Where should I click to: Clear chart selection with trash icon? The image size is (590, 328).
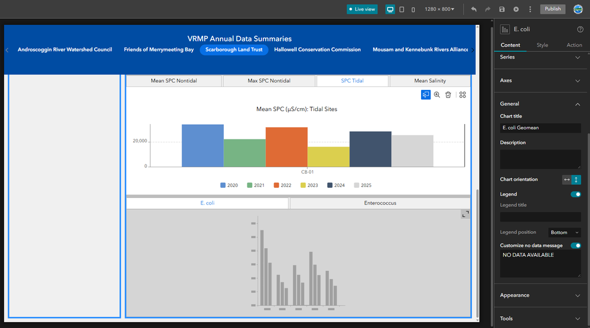[x=448, y=95]
